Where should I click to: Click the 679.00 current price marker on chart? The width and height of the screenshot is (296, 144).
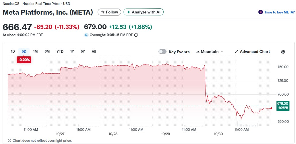click(x=283, y=105)
